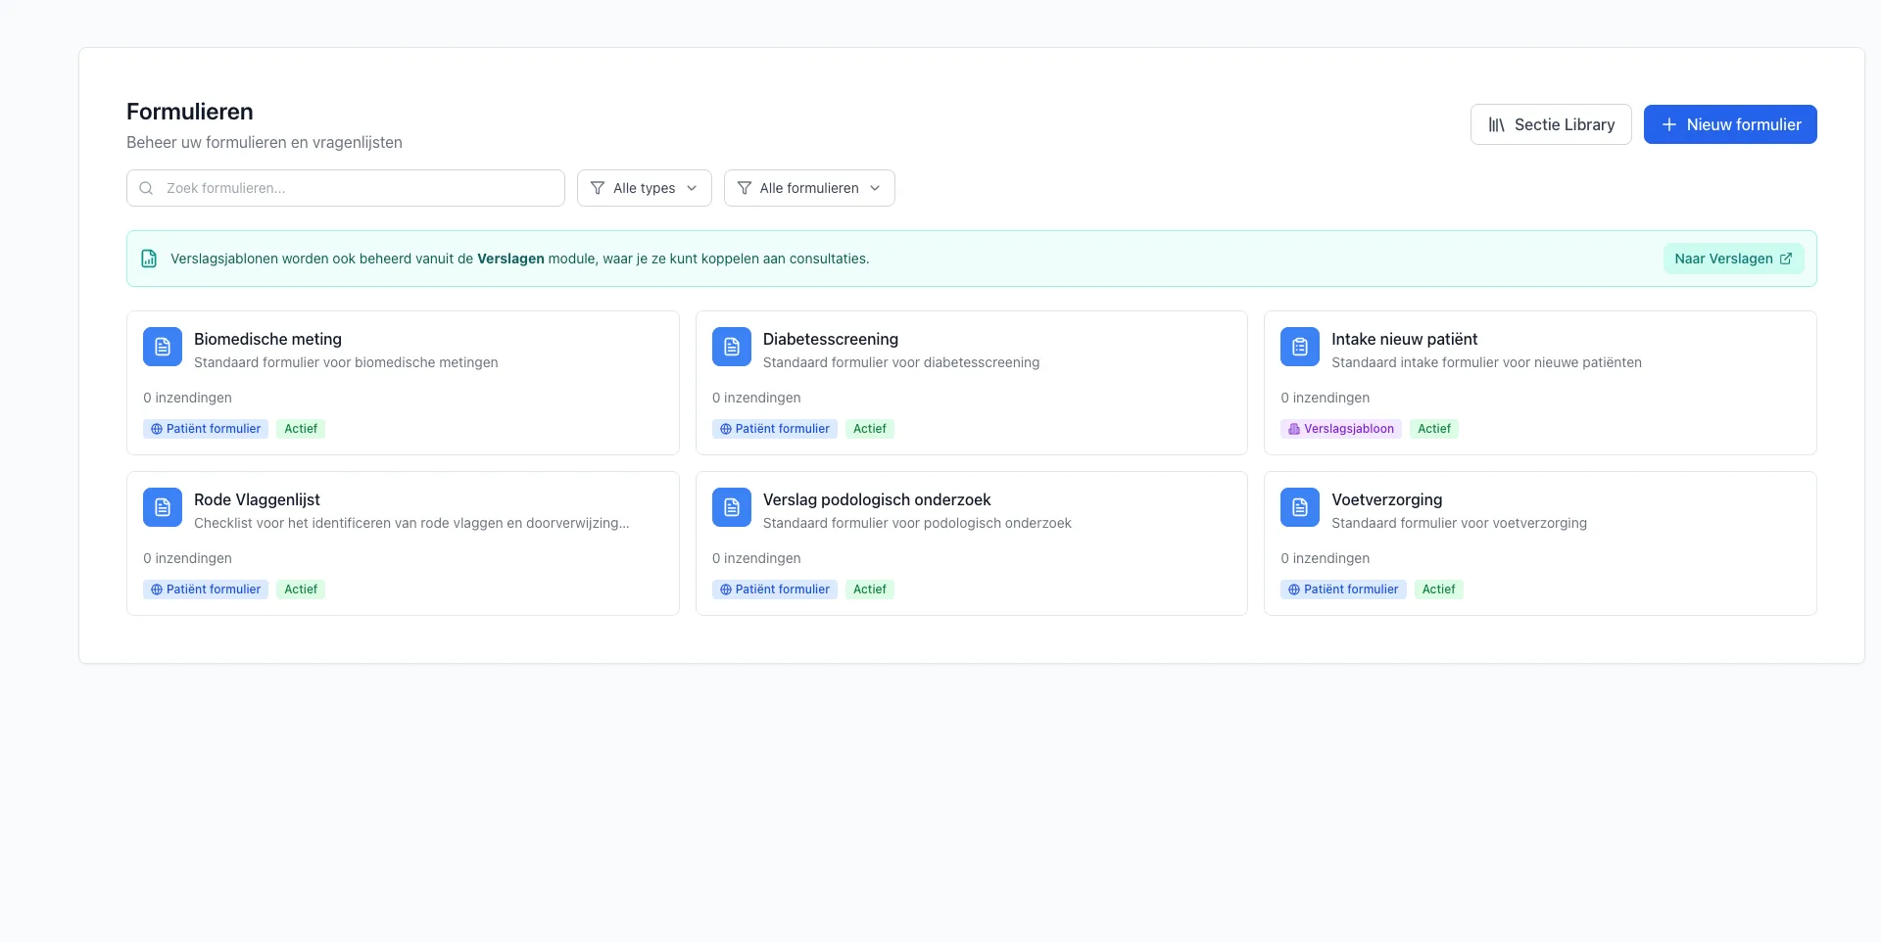Click the funnel icon in Alle types filter

coord(598,188)
